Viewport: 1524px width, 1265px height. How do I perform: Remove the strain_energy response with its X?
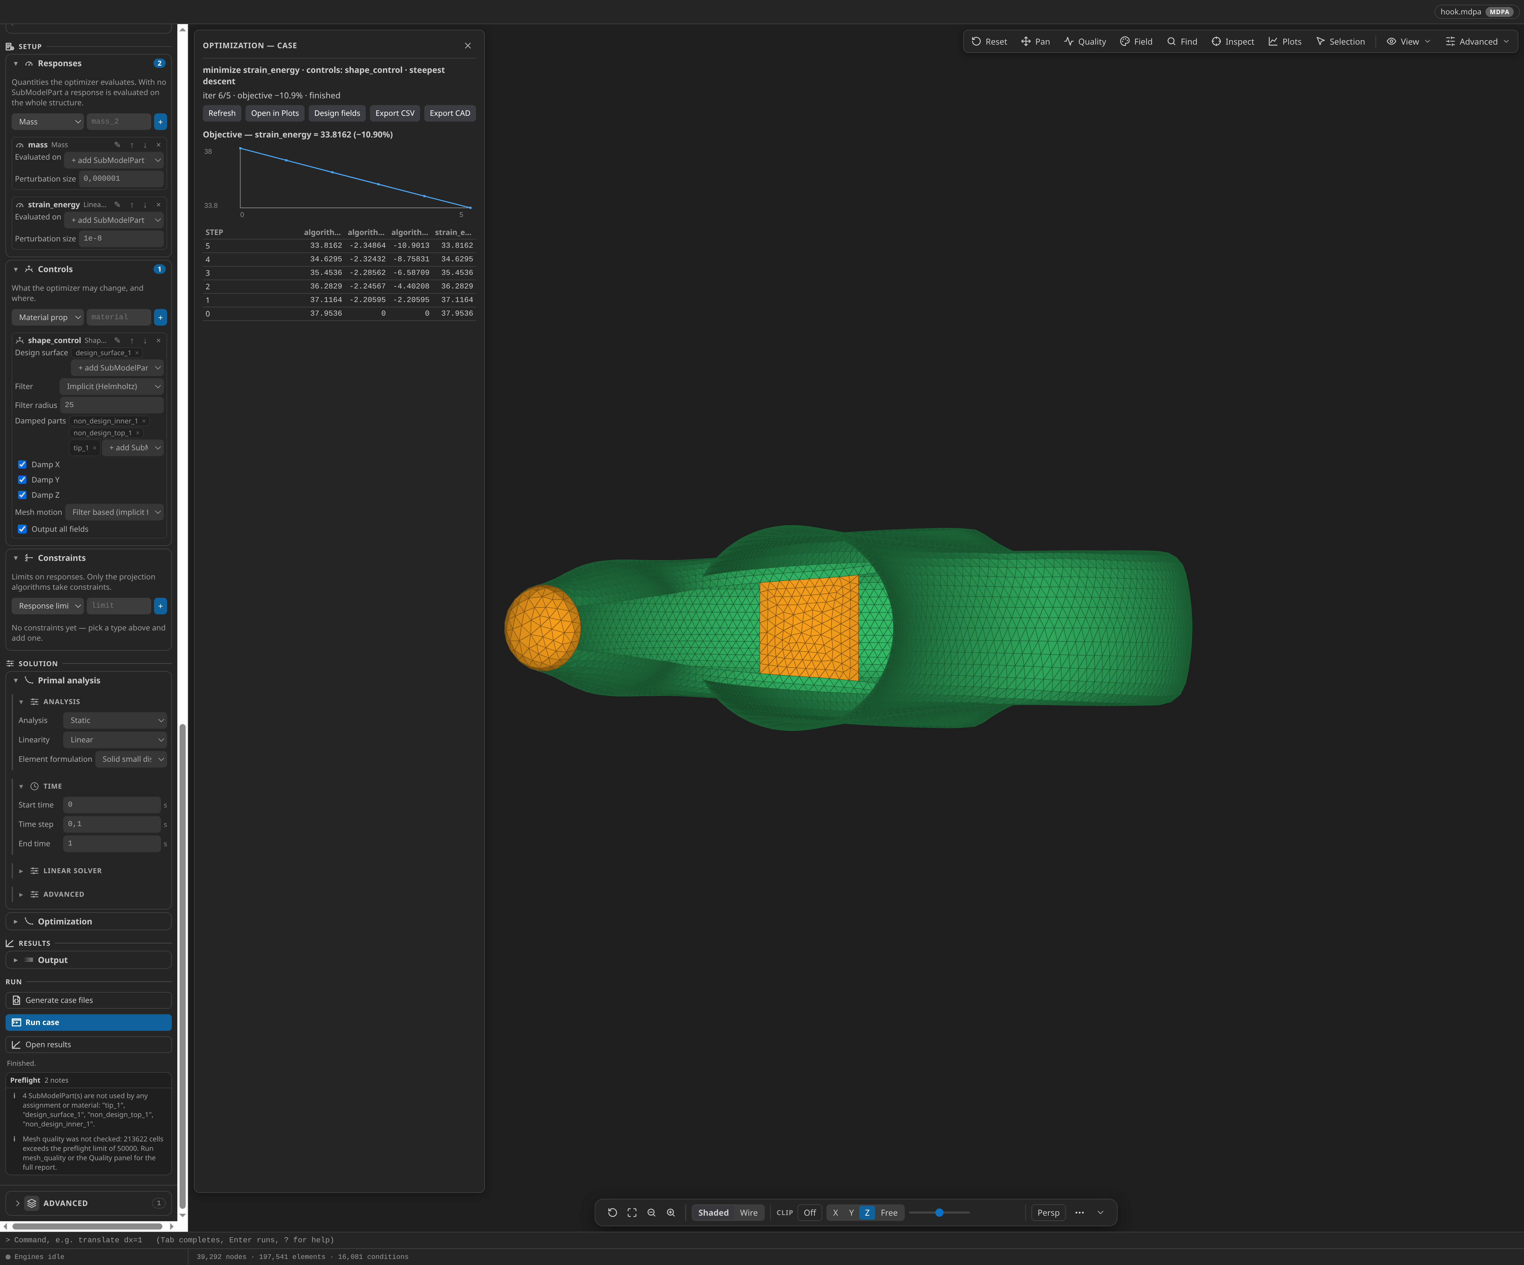click(x=158, y=205)
